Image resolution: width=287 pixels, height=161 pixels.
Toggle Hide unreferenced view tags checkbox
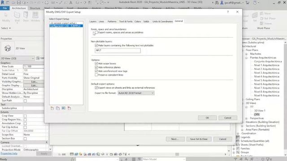point(96,71)
